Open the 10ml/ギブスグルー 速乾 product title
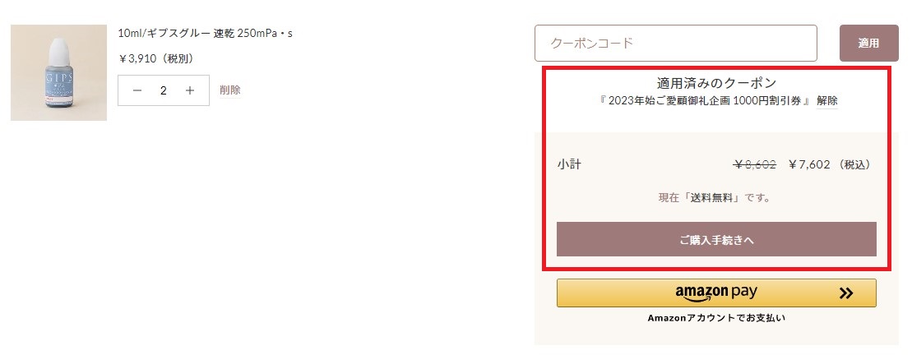Image resolution: width=912 pixels, height=355 pixels. (x=206, y=34)
